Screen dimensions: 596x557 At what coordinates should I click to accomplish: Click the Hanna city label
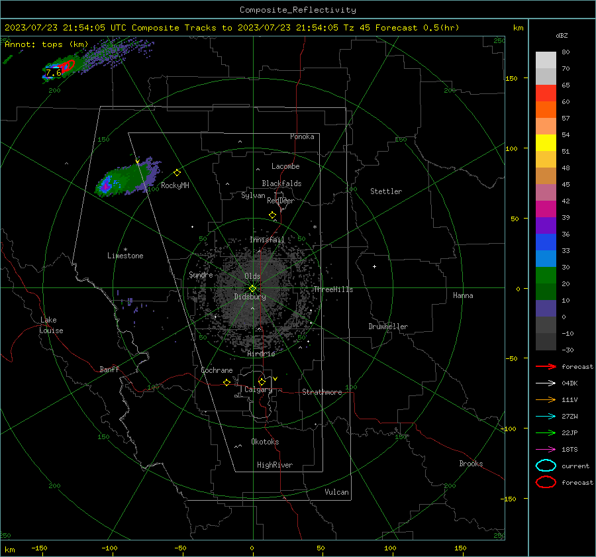point(463,295)
